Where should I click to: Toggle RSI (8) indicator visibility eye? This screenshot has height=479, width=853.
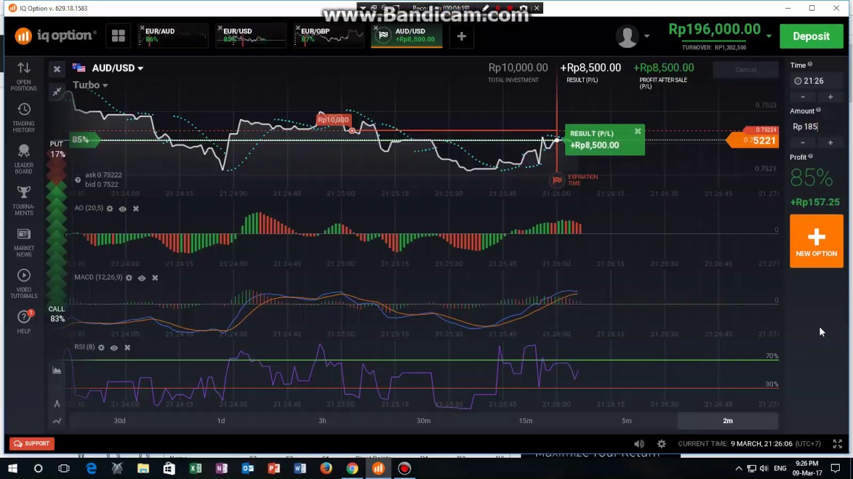(x=114, y=347)
